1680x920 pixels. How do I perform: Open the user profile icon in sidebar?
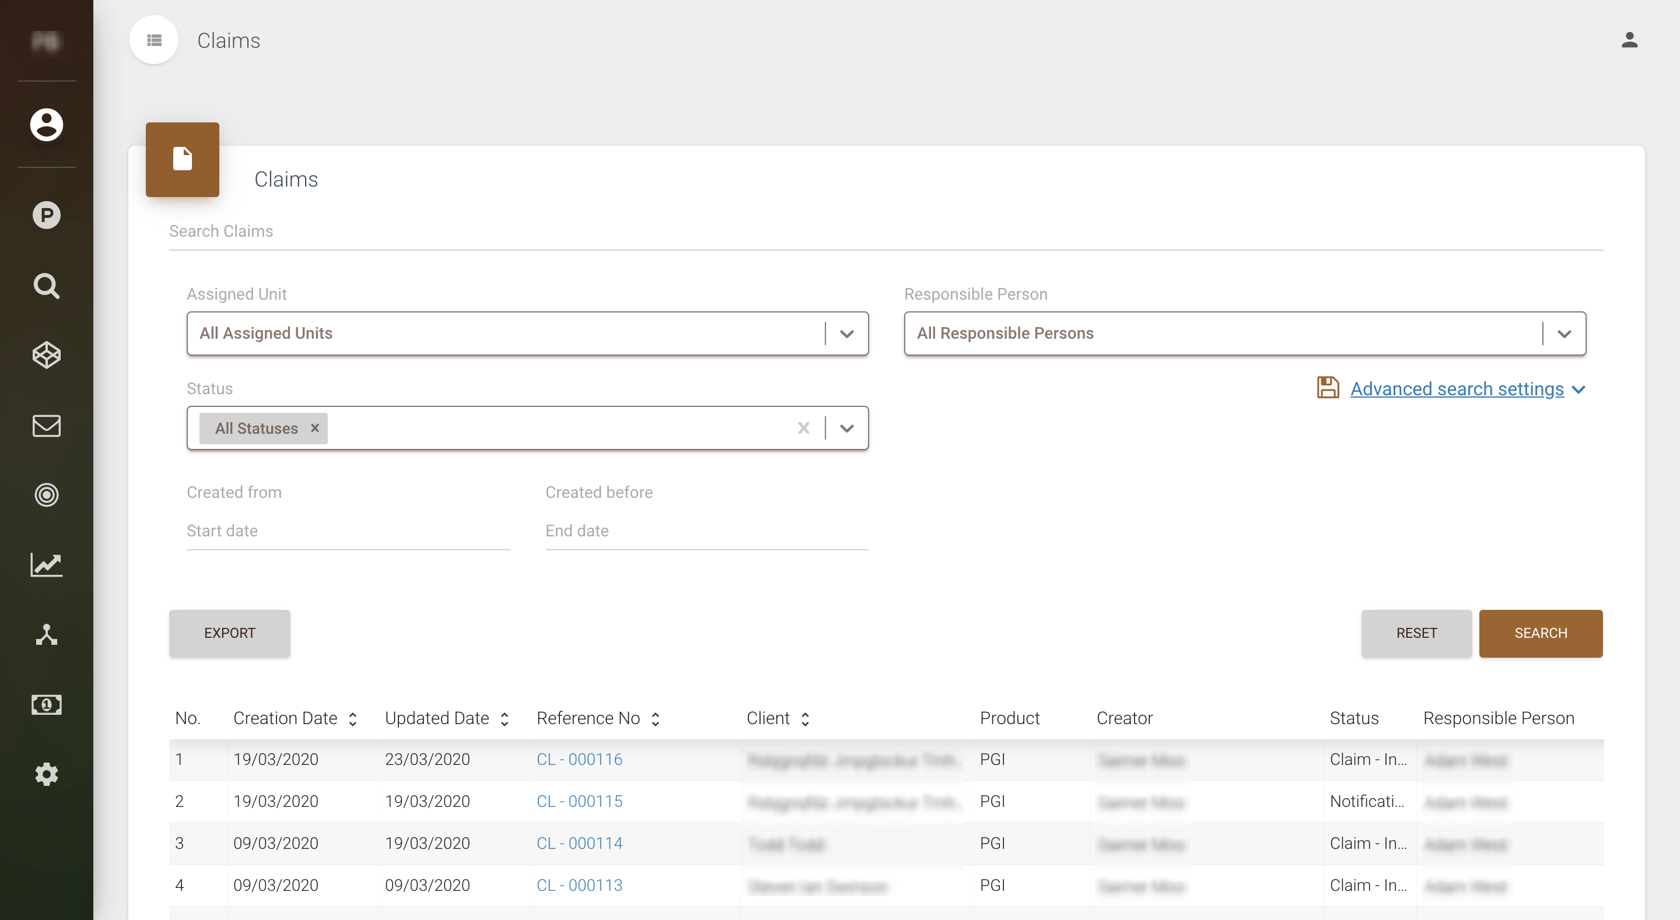46,124
